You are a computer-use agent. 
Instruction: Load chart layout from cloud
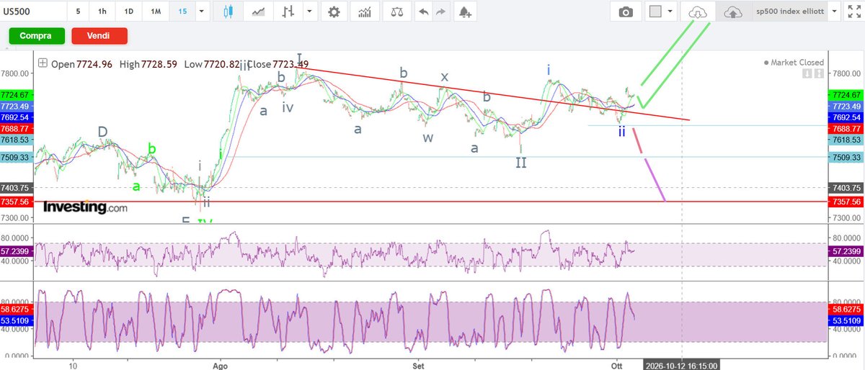(x=698, y=12)
